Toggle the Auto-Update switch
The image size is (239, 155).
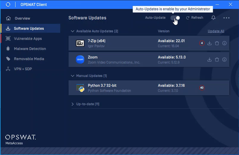(175, 18)
